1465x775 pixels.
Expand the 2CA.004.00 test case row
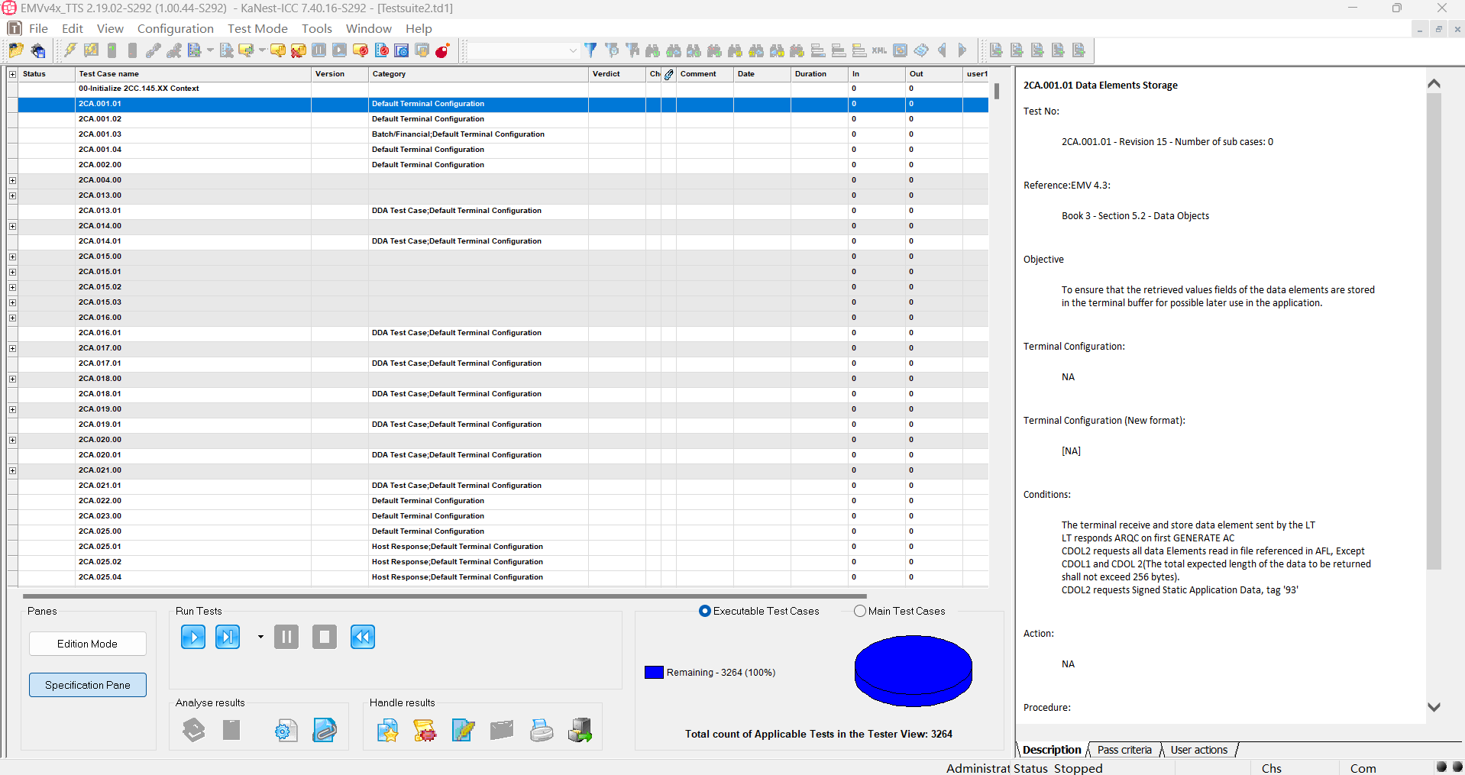tap(13, 180)
